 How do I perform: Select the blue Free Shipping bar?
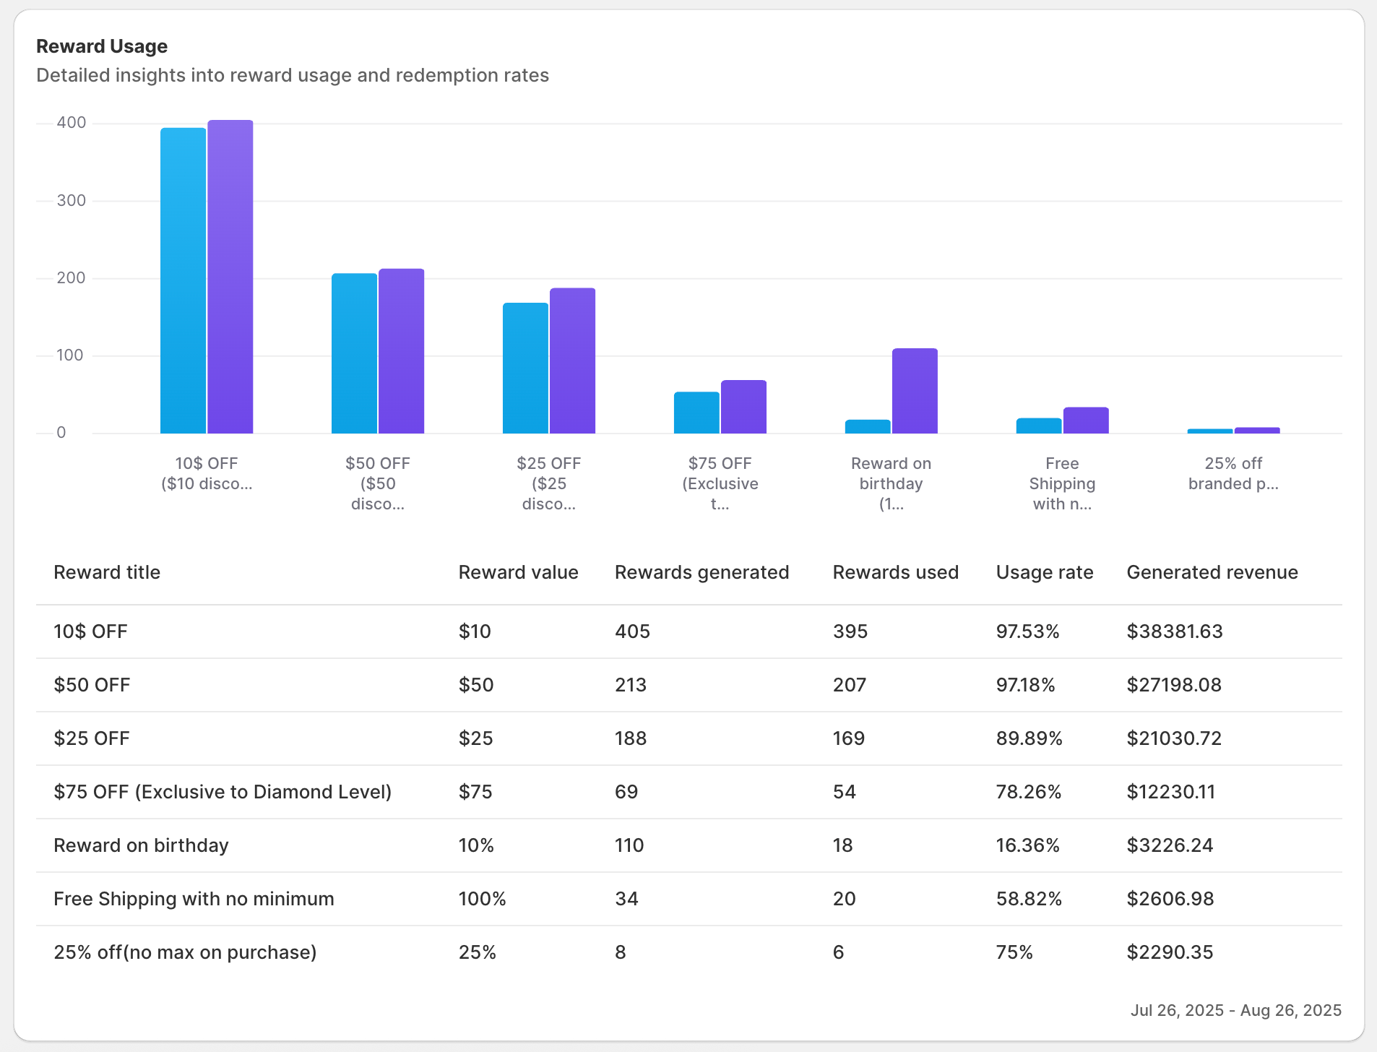pos(1039,426)
